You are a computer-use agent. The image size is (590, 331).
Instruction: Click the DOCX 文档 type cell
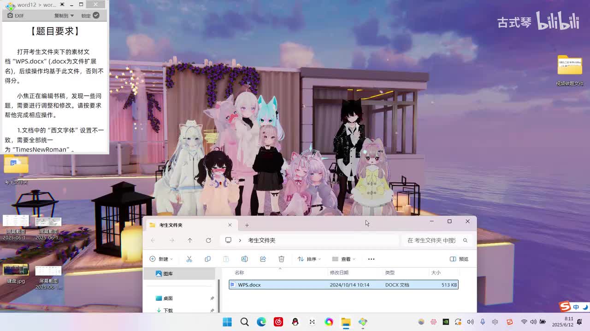397,285
